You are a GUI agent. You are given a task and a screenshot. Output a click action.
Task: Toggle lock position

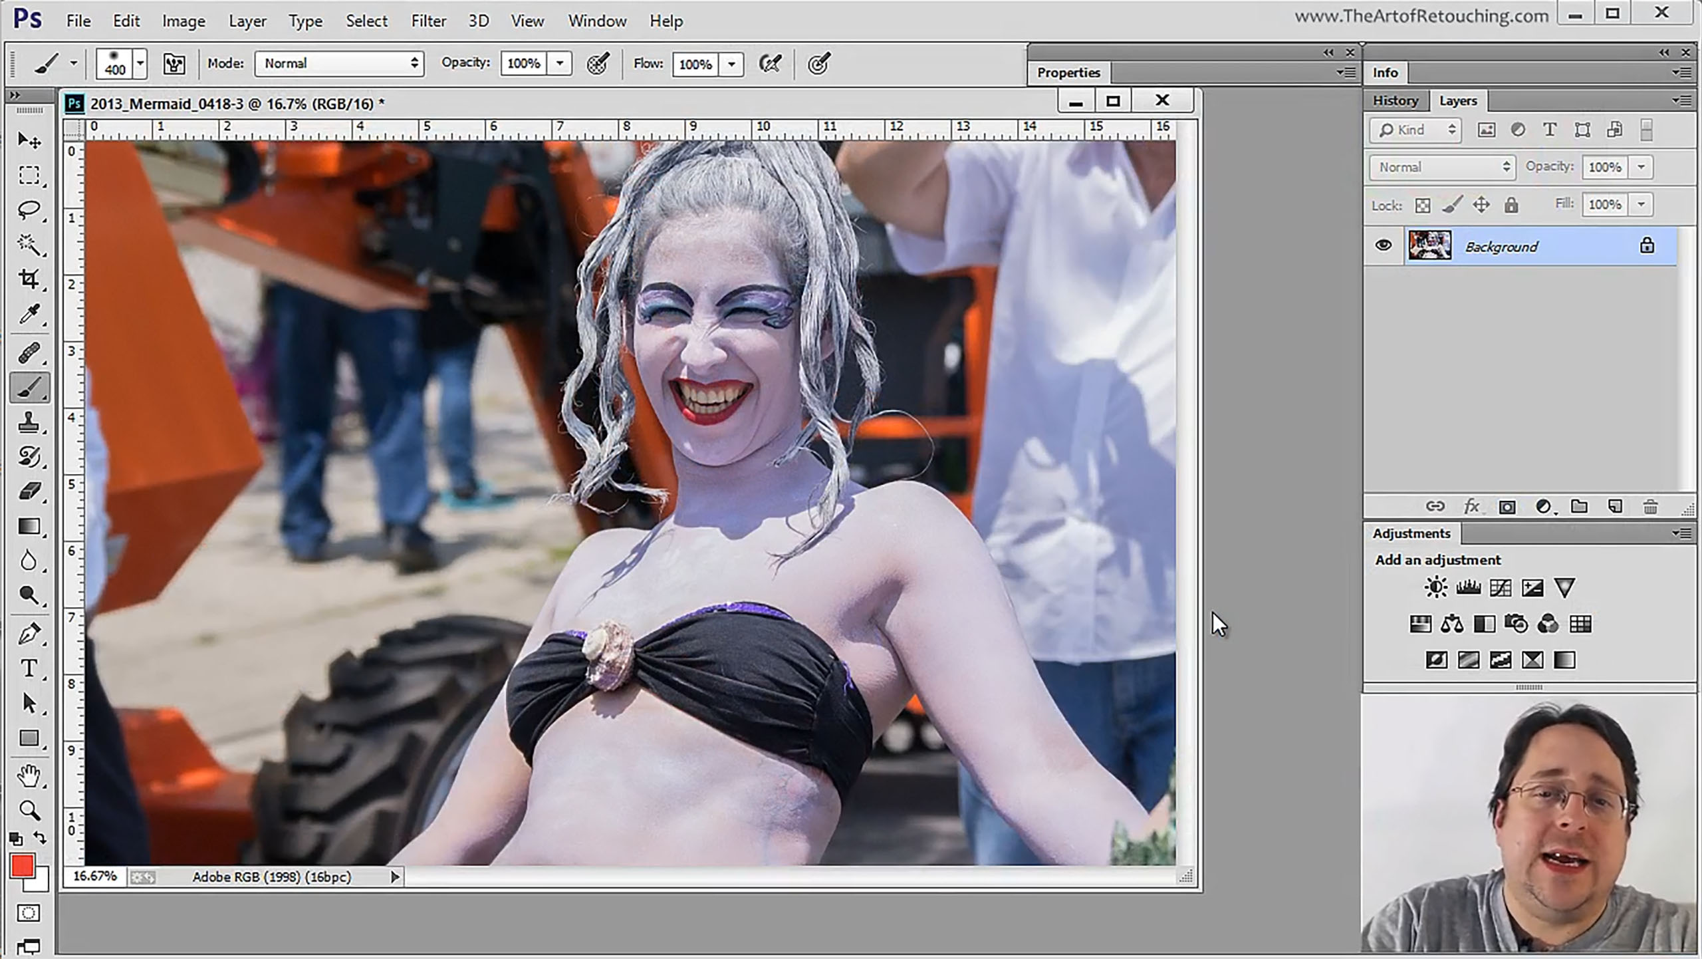click(x=1481, y=205)
